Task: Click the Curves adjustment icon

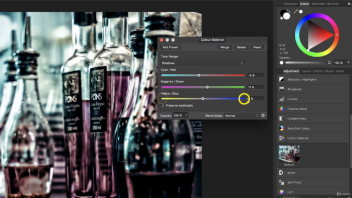Action: (282, 99)
